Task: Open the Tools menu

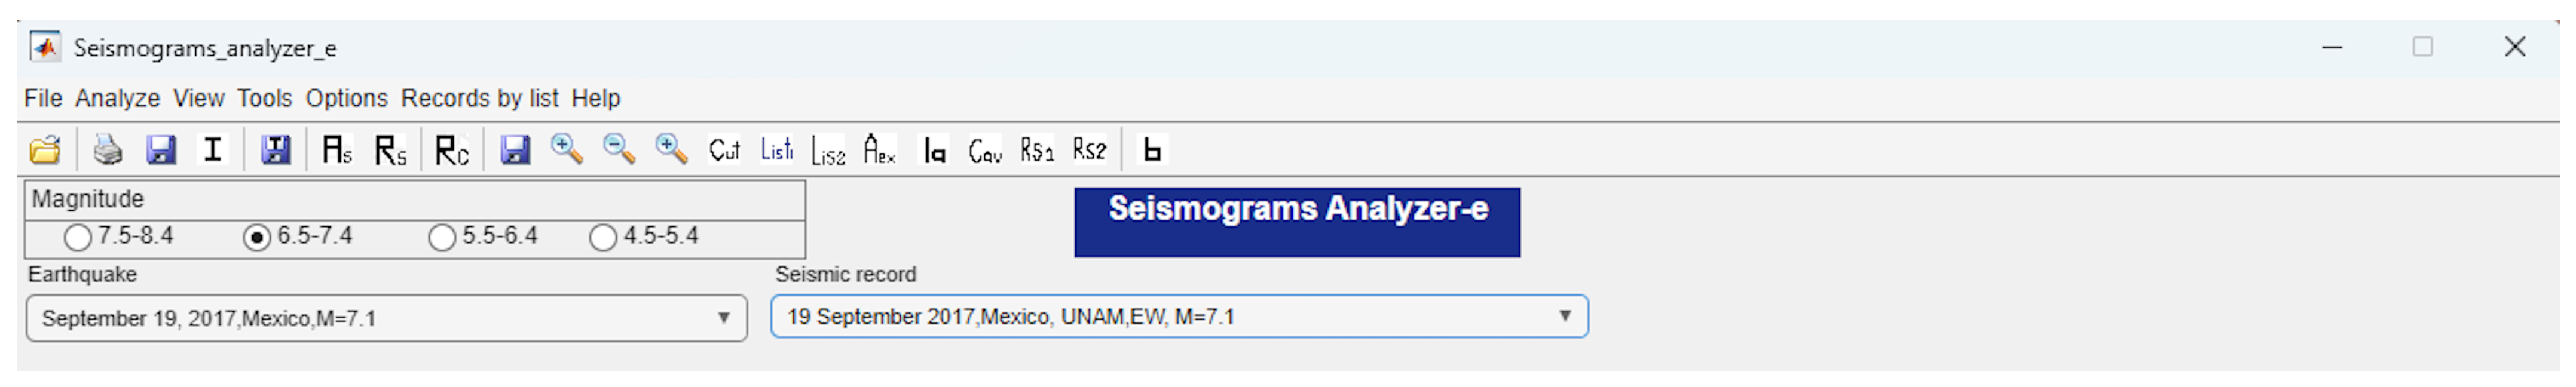Action: 265,99
